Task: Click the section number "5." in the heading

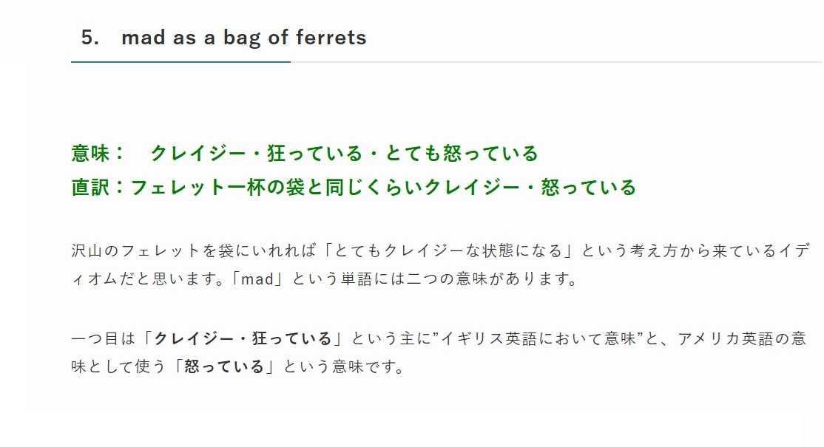Action: coord(90,38)
